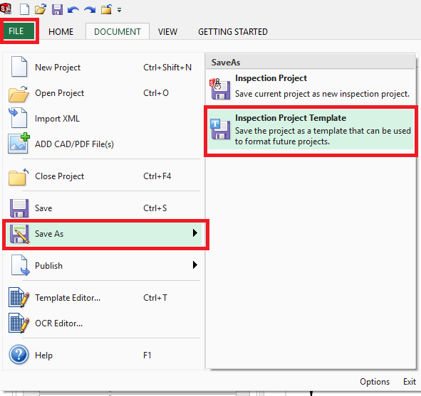This screenshot has width=421, height=396.
Task: Choose Inspection Project under SaveAs
Action: point(311,87)
